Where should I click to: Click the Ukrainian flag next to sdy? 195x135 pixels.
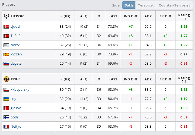6,99
